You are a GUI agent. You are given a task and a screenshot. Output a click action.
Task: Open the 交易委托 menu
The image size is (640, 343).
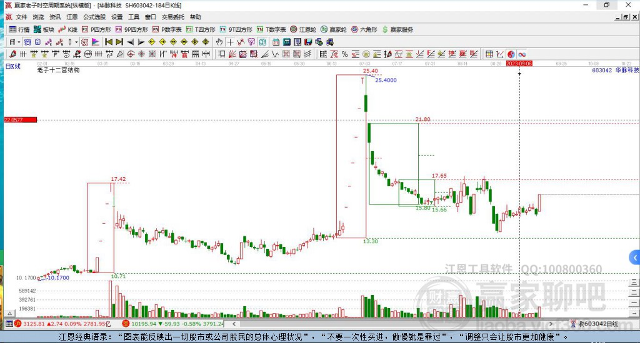pos(173,17)
